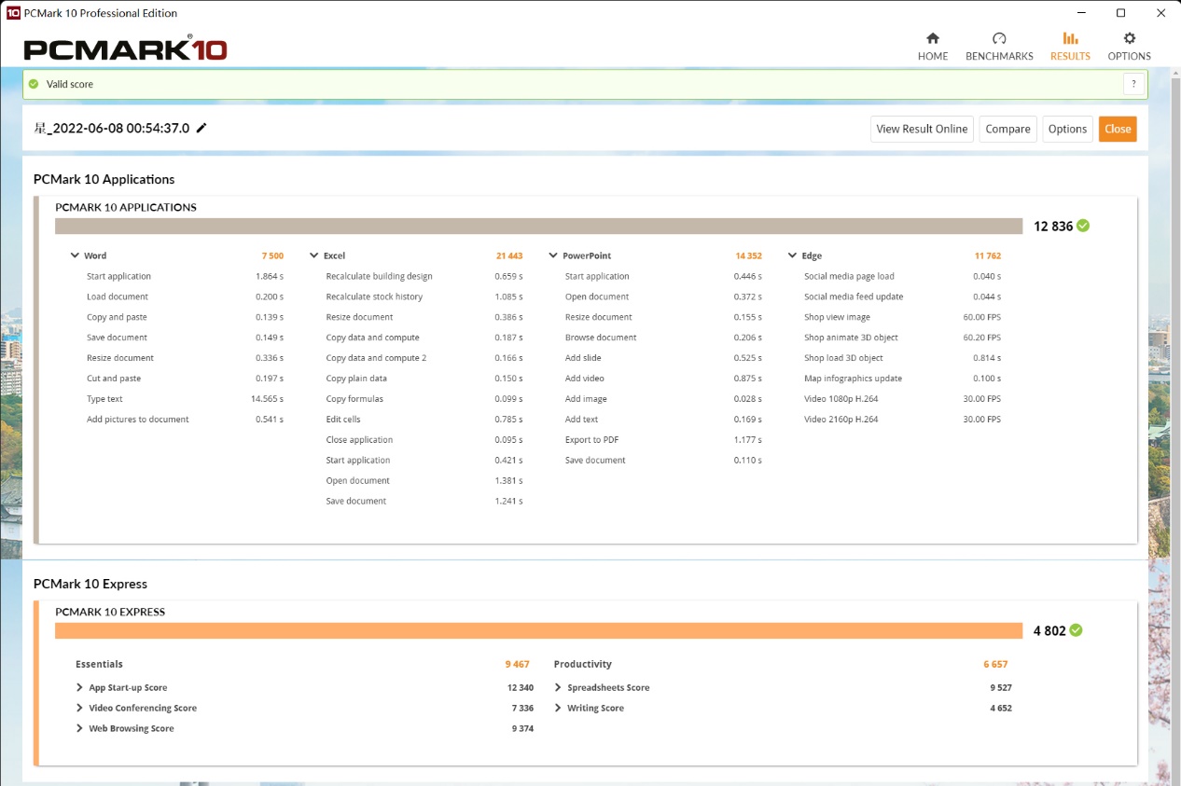Click the pencil icon to rename result
The height and width of the screenshot is (786, 1181).
coord(201,128)
